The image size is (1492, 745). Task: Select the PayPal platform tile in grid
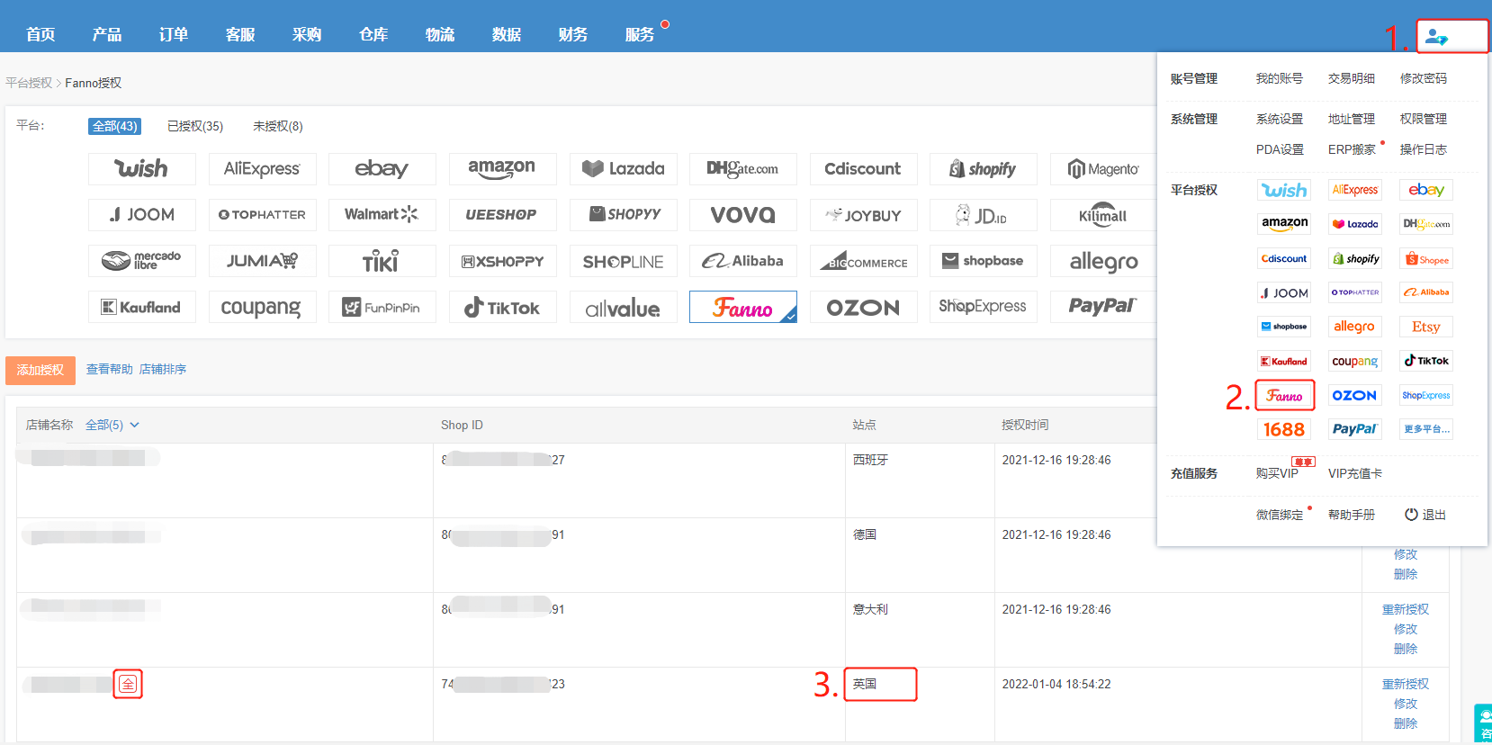1103,307
